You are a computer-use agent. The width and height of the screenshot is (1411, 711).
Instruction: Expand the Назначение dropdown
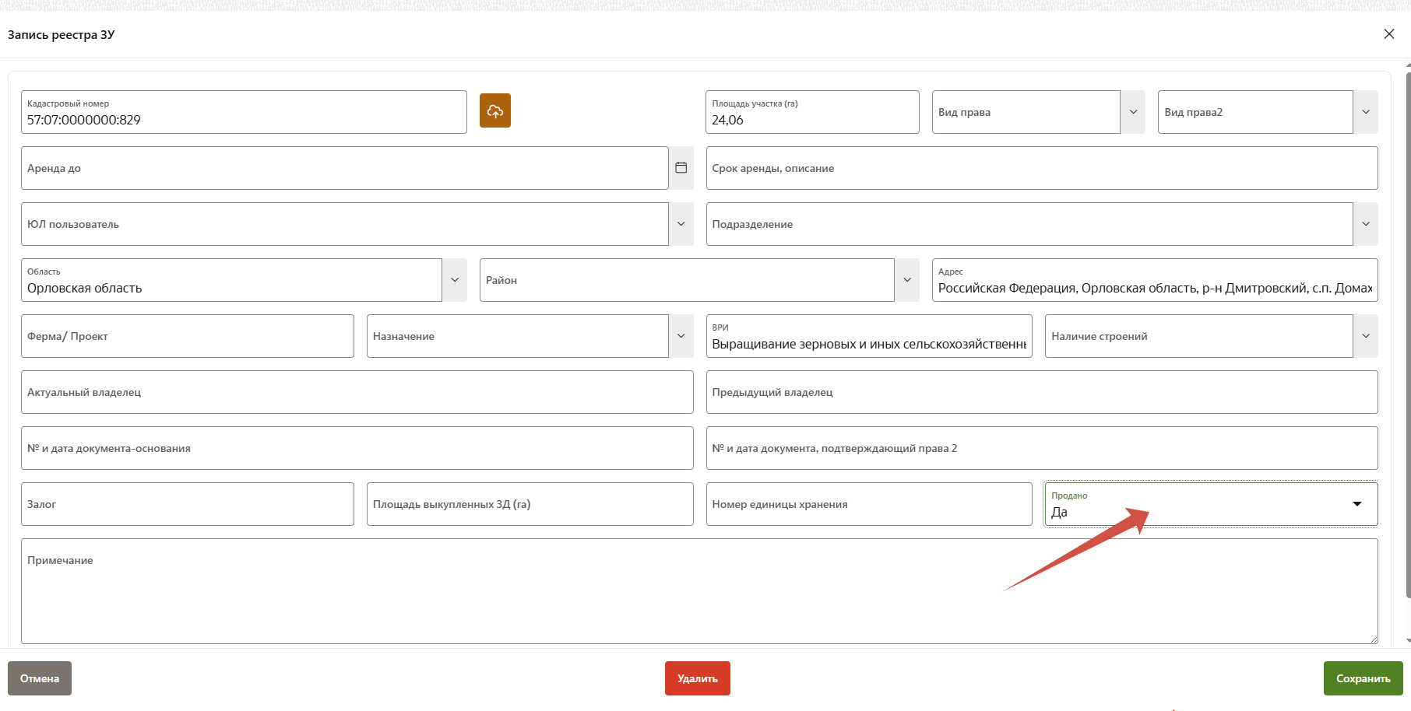pos(681,336)
